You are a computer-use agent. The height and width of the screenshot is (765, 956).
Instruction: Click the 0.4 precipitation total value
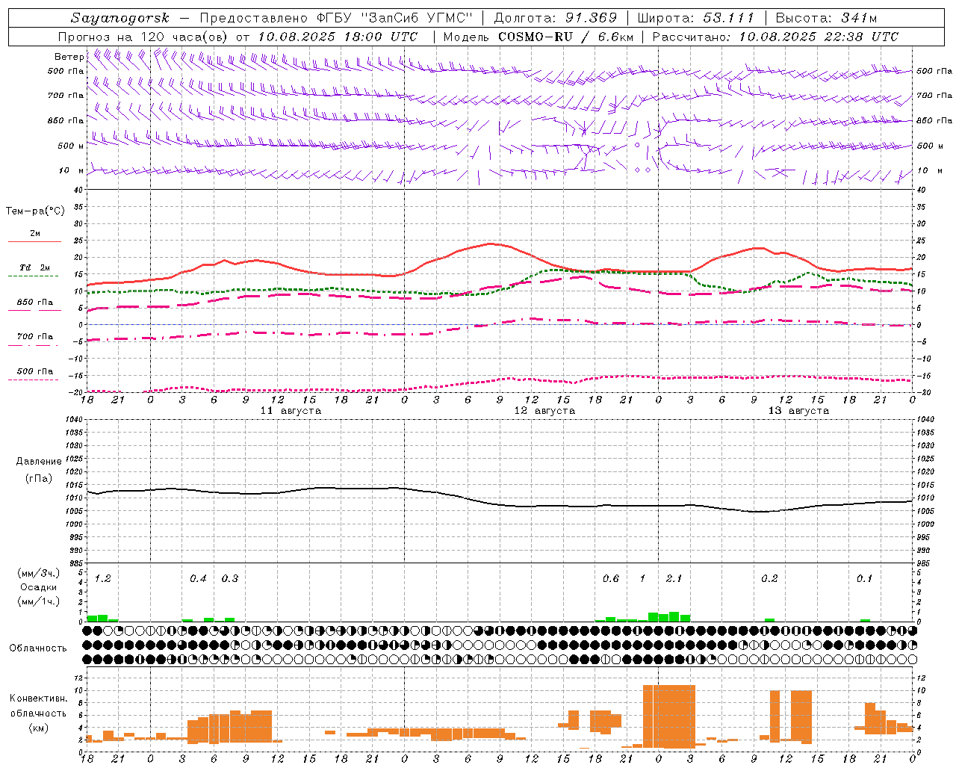[x=198, y=579]
